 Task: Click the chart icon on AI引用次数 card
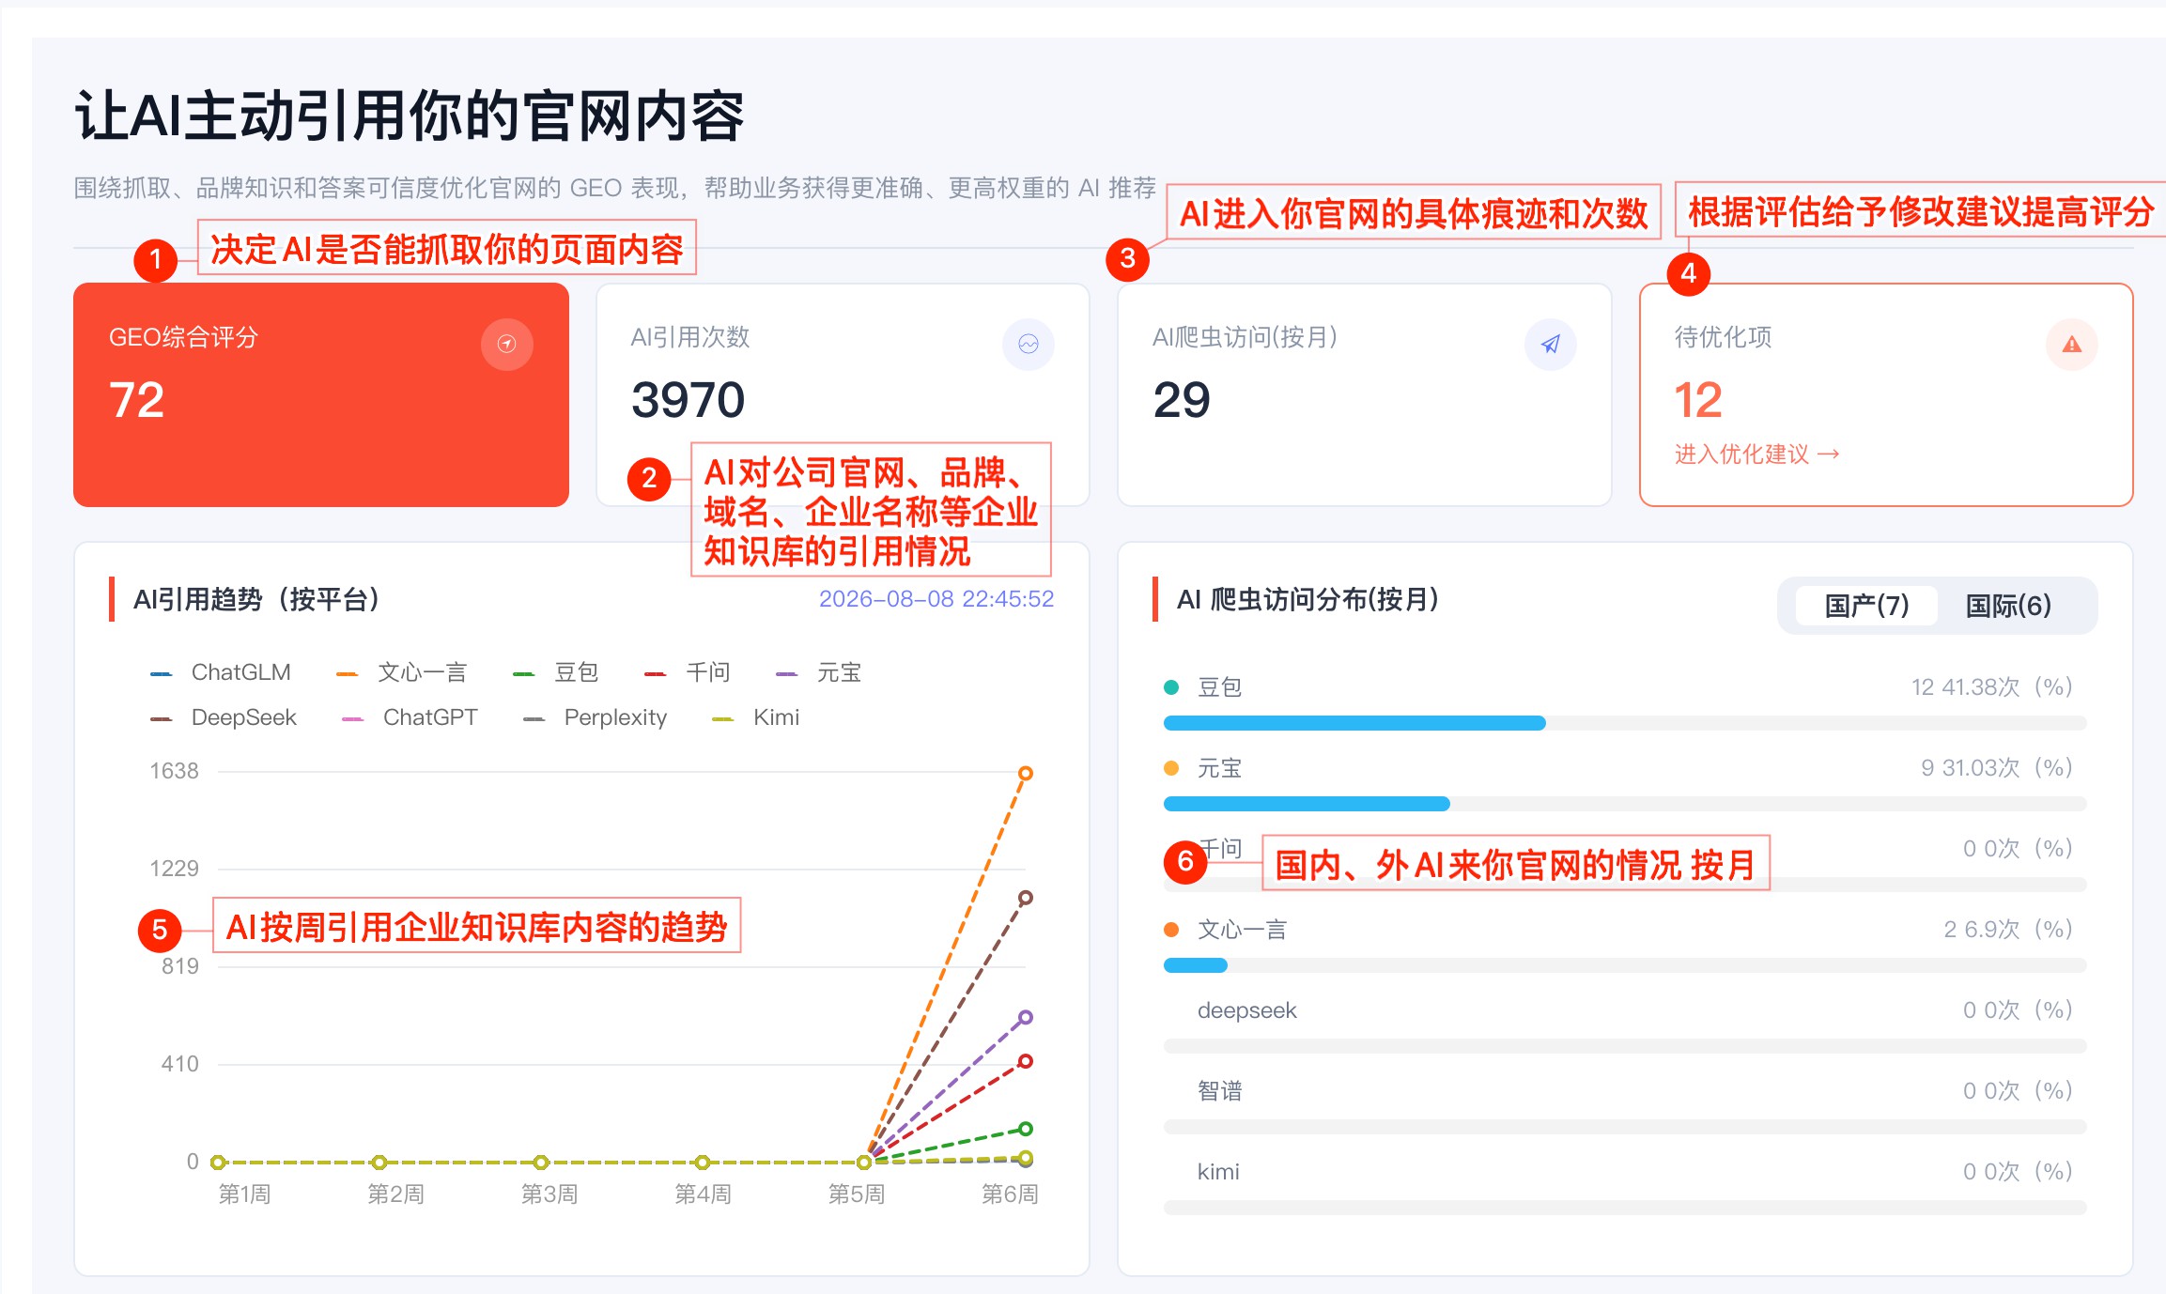[x=1029, y=345]
